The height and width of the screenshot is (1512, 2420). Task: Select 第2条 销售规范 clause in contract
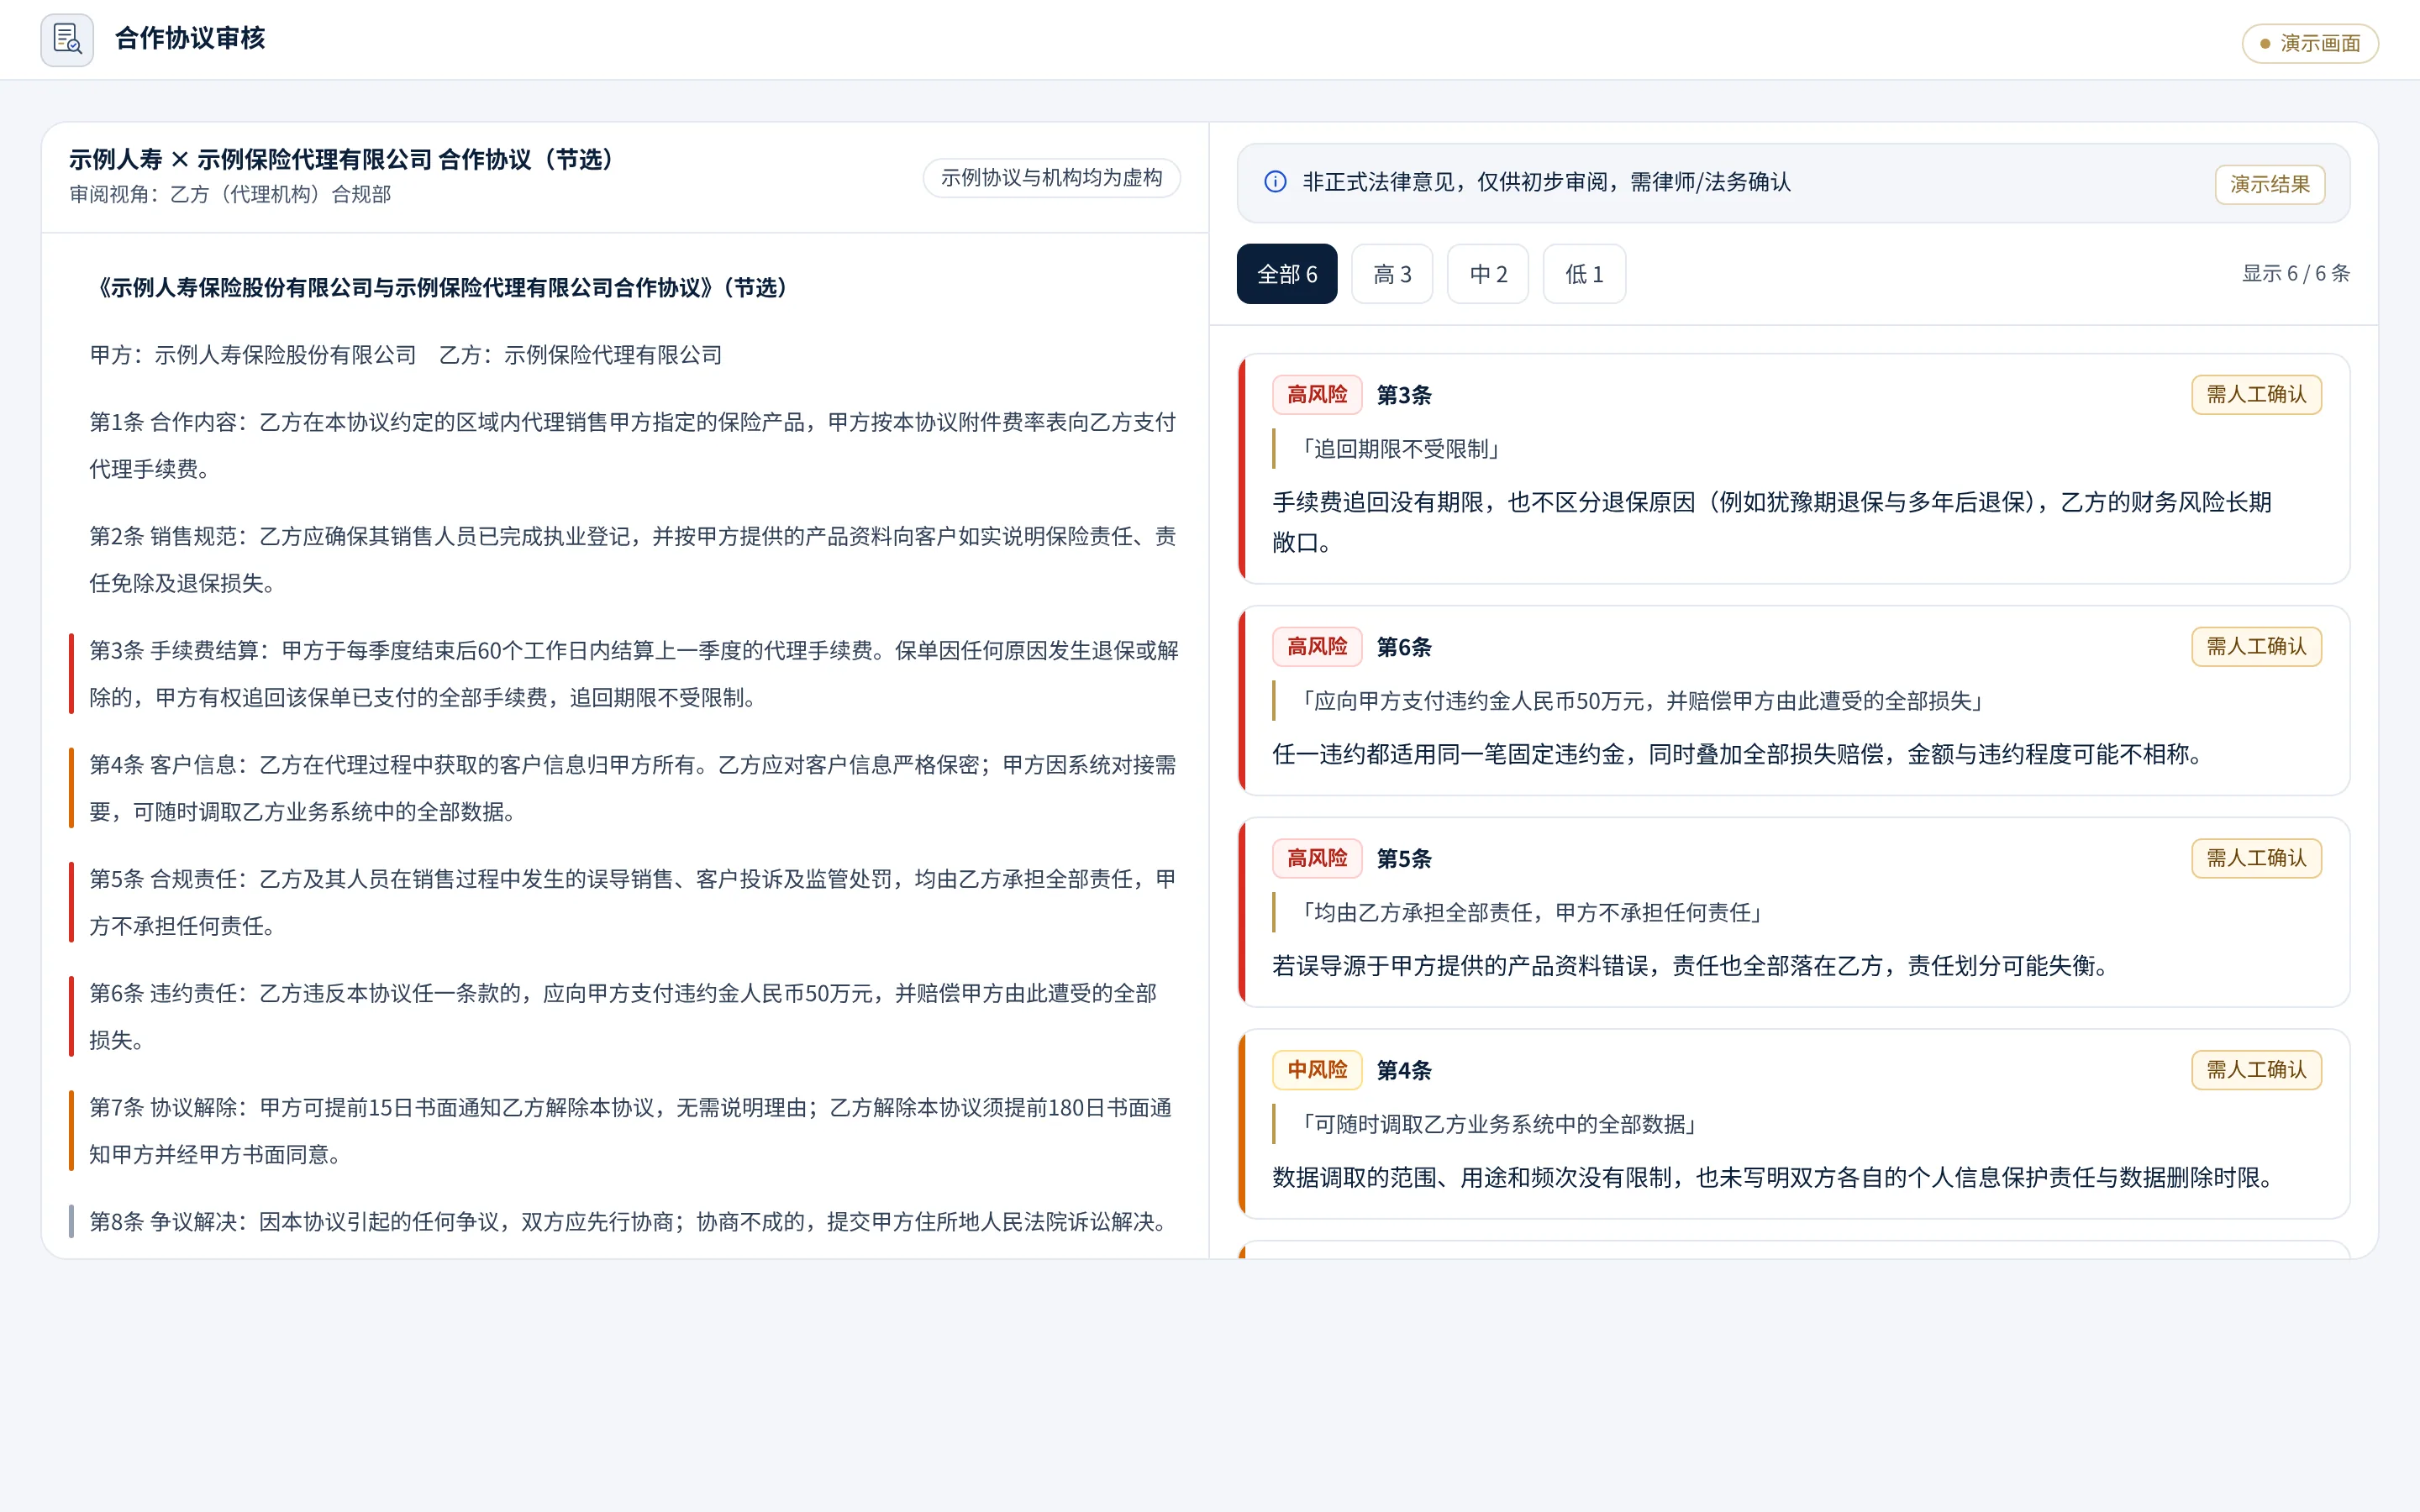point(632,560)
